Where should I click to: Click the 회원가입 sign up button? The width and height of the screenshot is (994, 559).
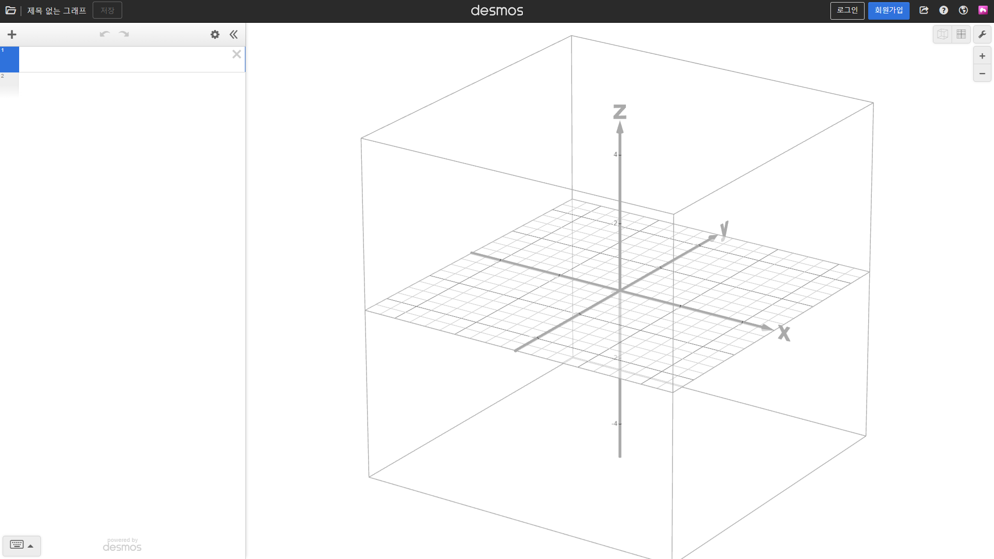pos(888,10)
